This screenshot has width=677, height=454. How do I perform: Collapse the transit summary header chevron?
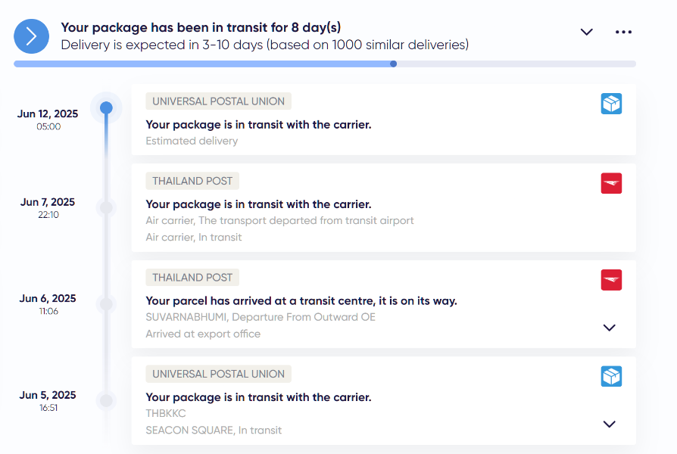pyautogui.click(x=586, y=32)
